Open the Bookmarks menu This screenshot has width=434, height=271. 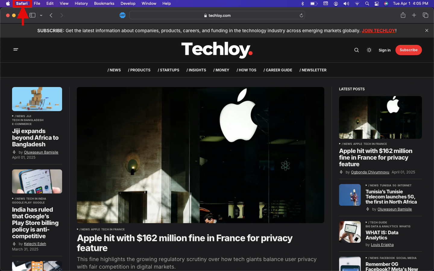coord(104,4)
